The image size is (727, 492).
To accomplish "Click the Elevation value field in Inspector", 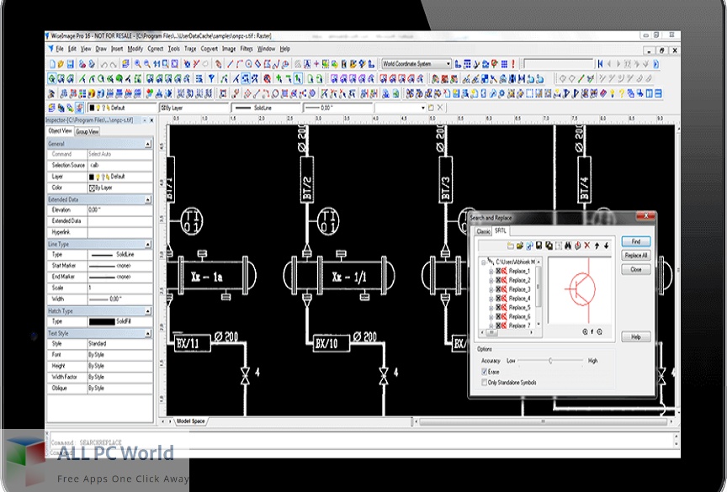I will (119, 210).
